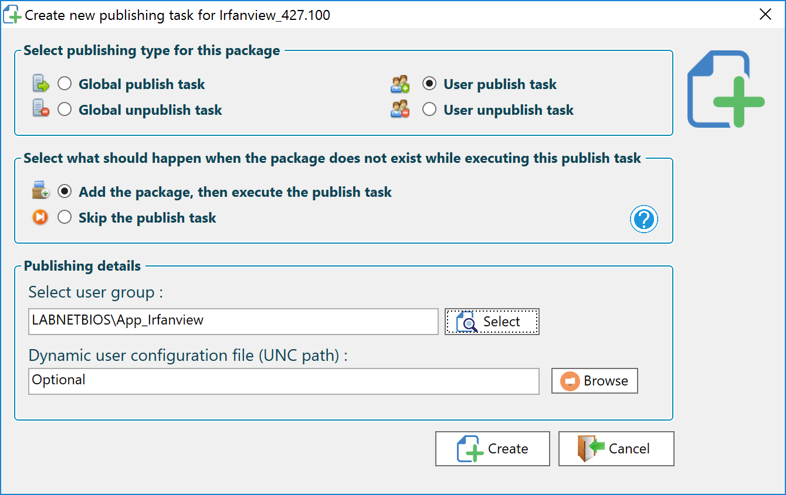Enable Skip the publish task option

[65, 217]
